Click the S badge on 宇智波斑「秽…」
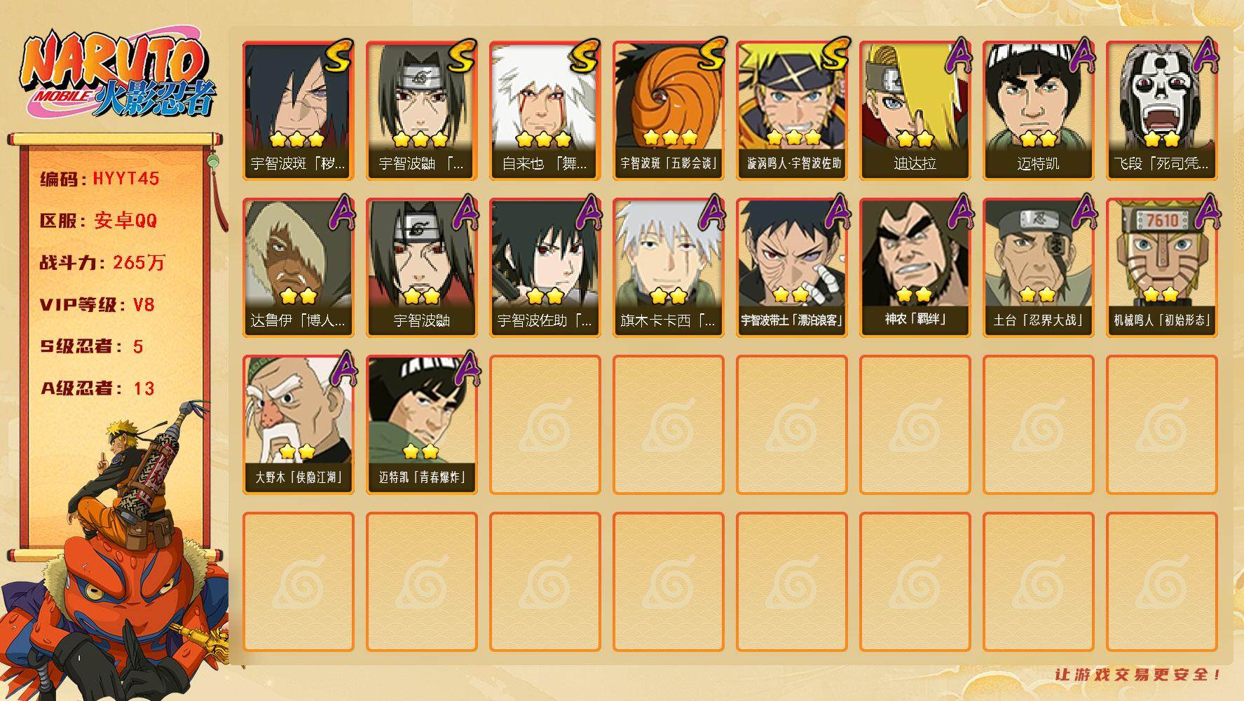 point(339,56)
